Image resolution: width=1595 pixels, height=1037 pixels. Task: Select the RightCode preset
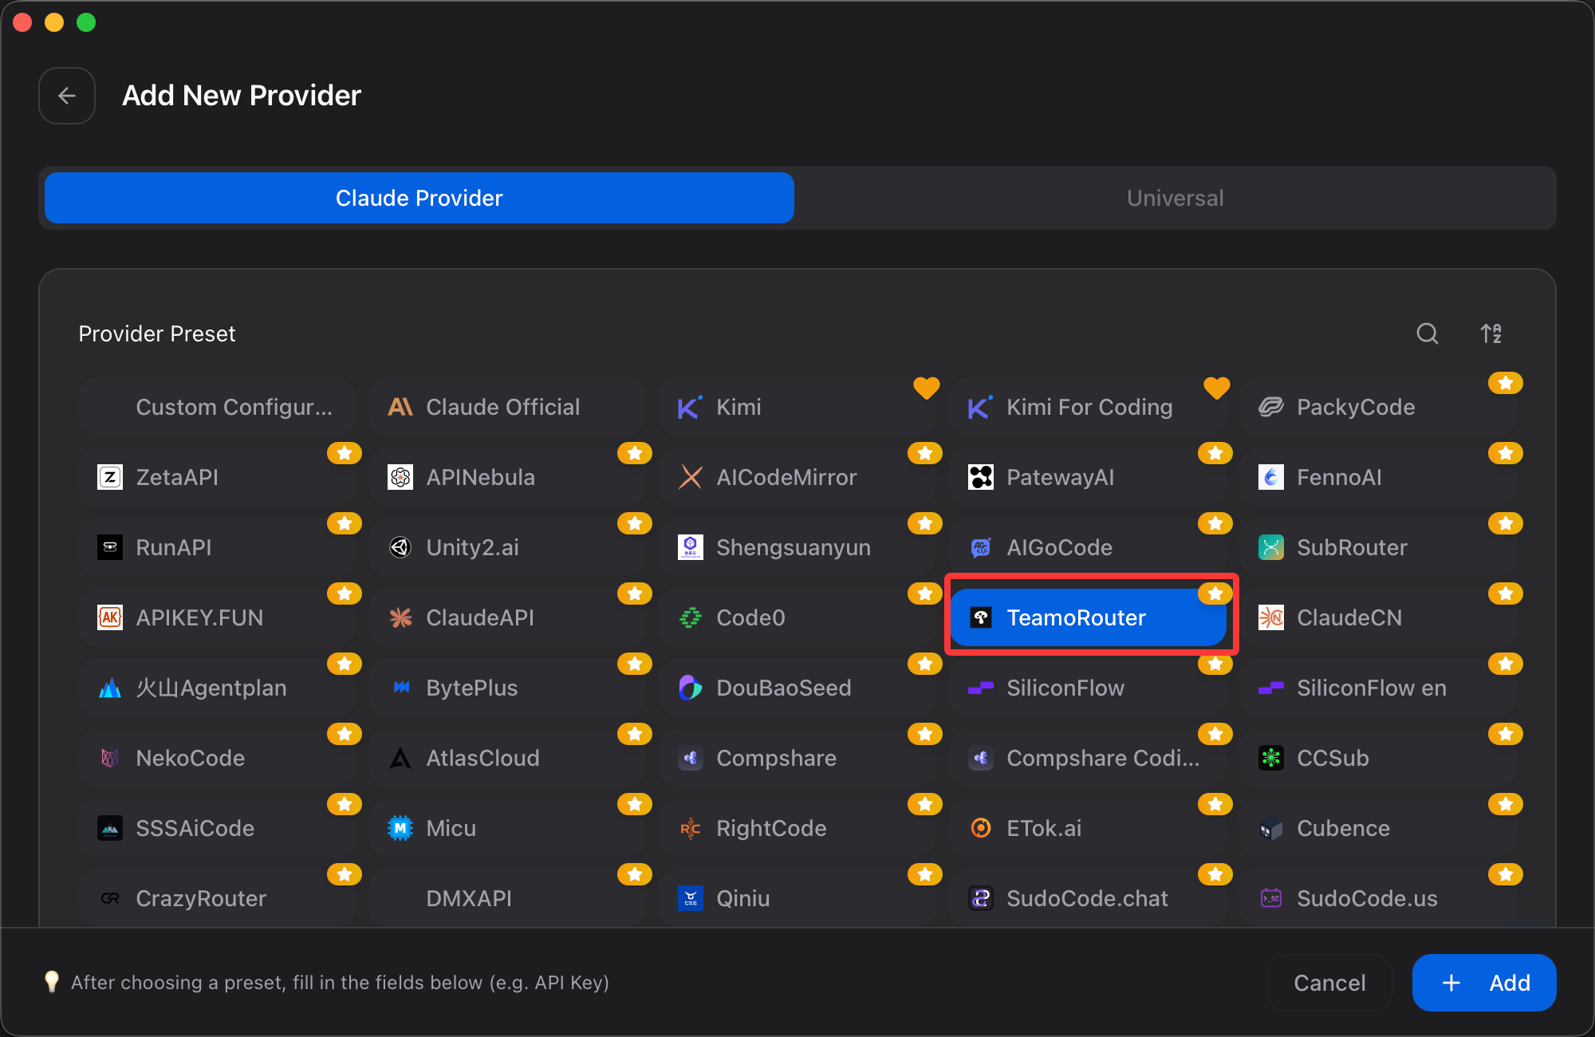tap(797, 828)
